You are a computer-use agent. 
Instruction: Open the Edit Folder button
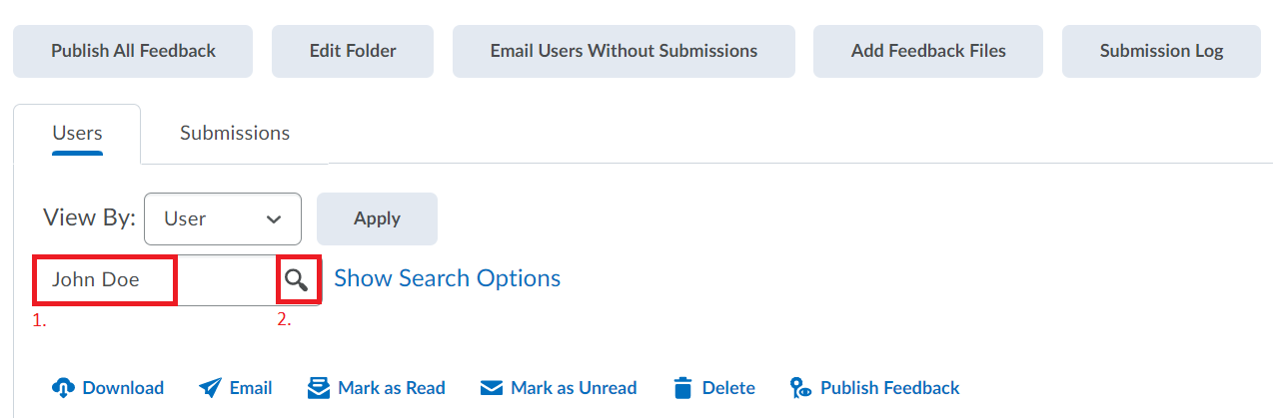point(353,51)
